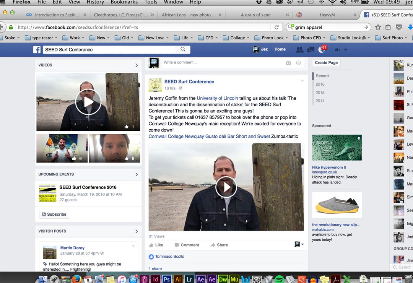Switch to the African Lens tab
Viewport: 413px width, 283px height.
188,15
